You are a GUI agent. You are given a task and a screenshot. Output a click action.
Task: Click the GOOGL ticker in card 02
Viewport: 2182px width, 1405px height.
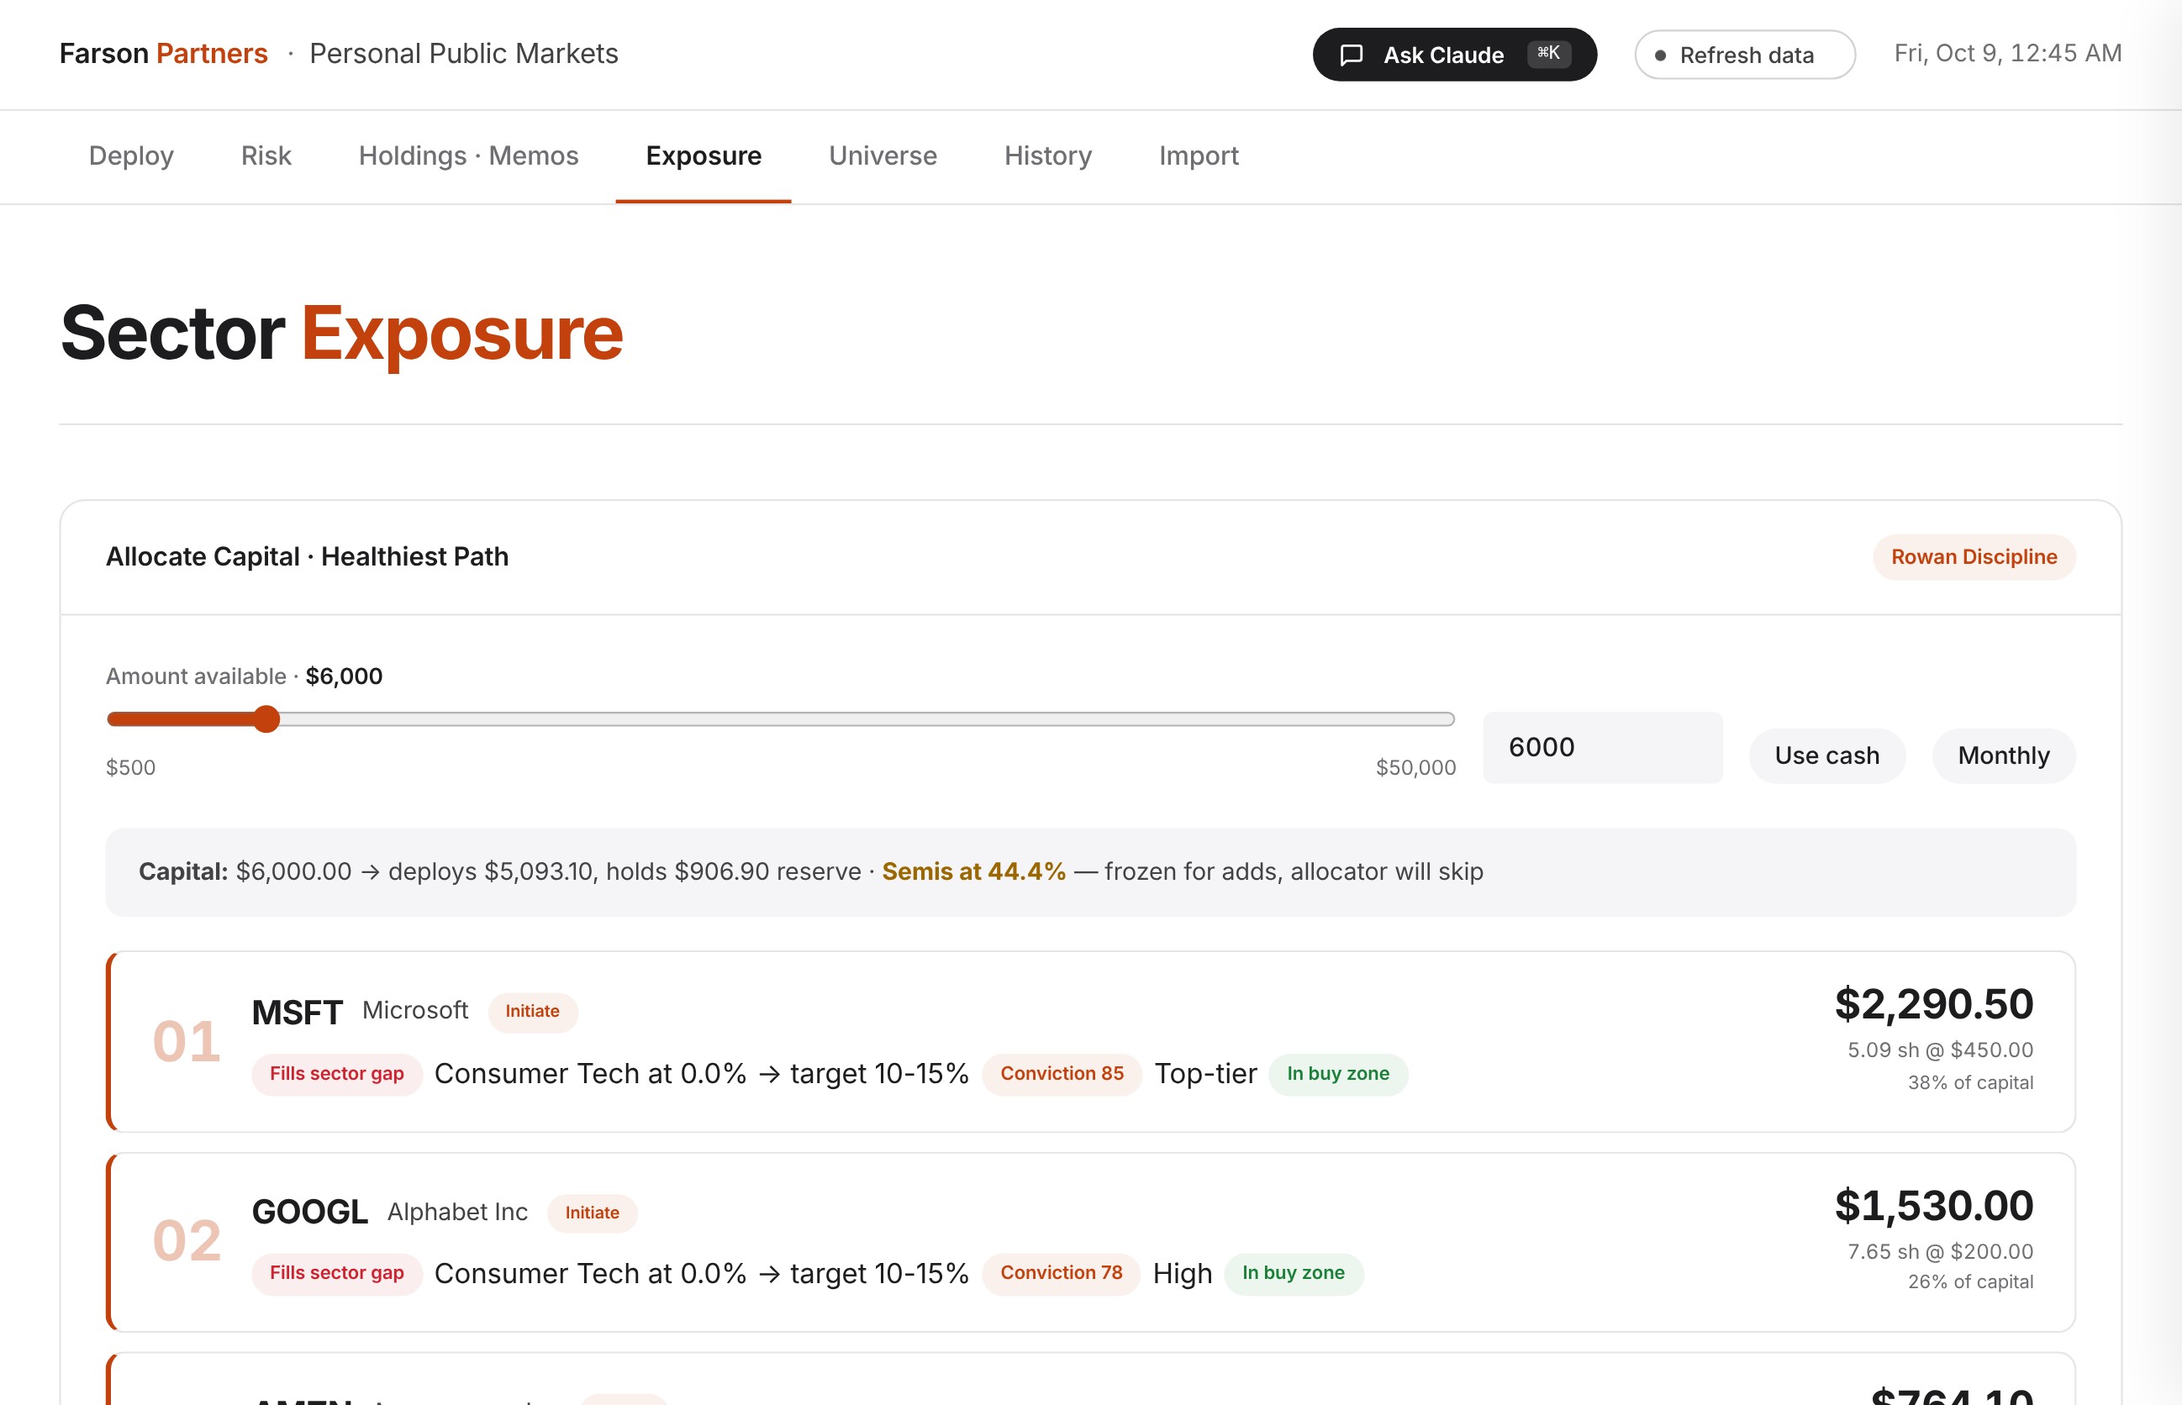tap(310, 1212)
